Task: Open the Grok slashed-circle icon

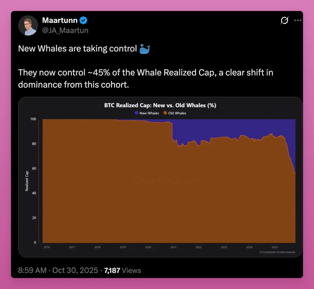Action: (284, 20)
